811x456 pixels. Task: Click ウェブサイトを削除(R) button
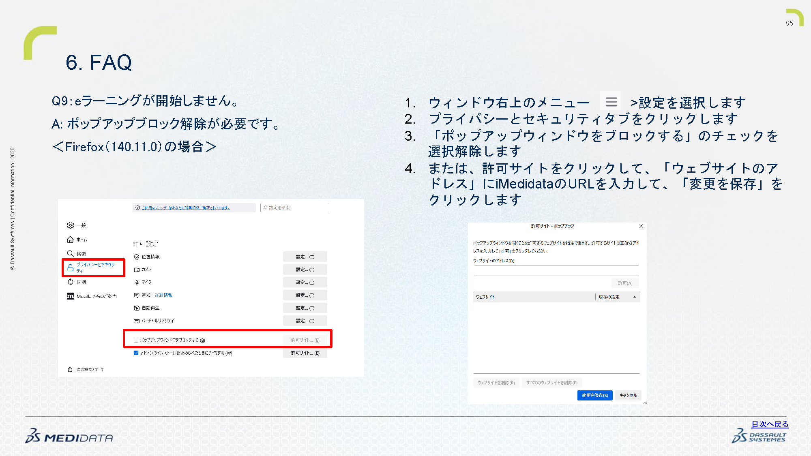496,383
